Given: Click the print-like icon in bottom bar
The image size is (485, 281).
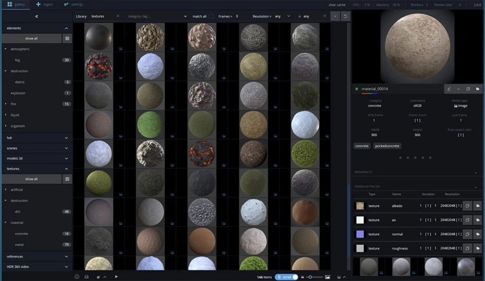Looking at the screenshot, I should 86,277.
